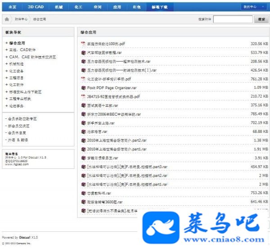
Task: Expand the 综合应用 category in the sidebar
Action: (x=7, y=43)
